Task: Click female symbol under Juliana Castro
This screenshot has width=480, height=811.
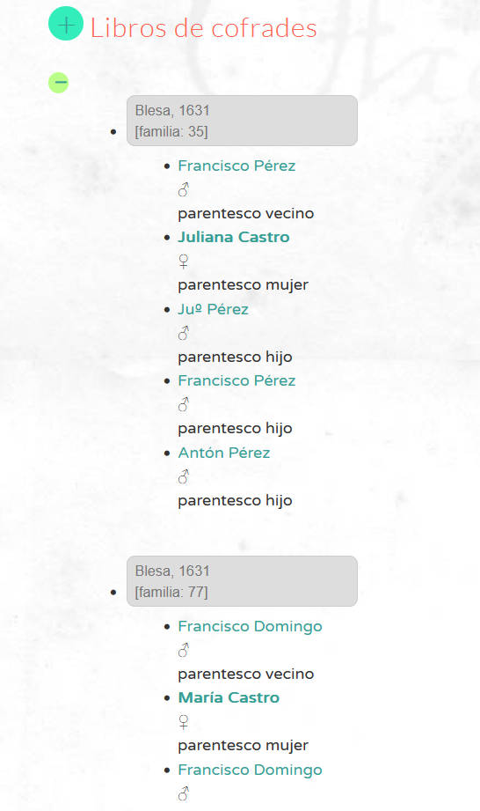Action: click(183, 262)
